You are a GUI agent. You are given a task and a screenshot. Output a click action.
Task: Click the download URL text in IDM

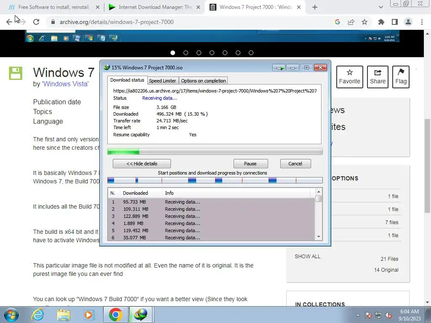click(215, 91)
